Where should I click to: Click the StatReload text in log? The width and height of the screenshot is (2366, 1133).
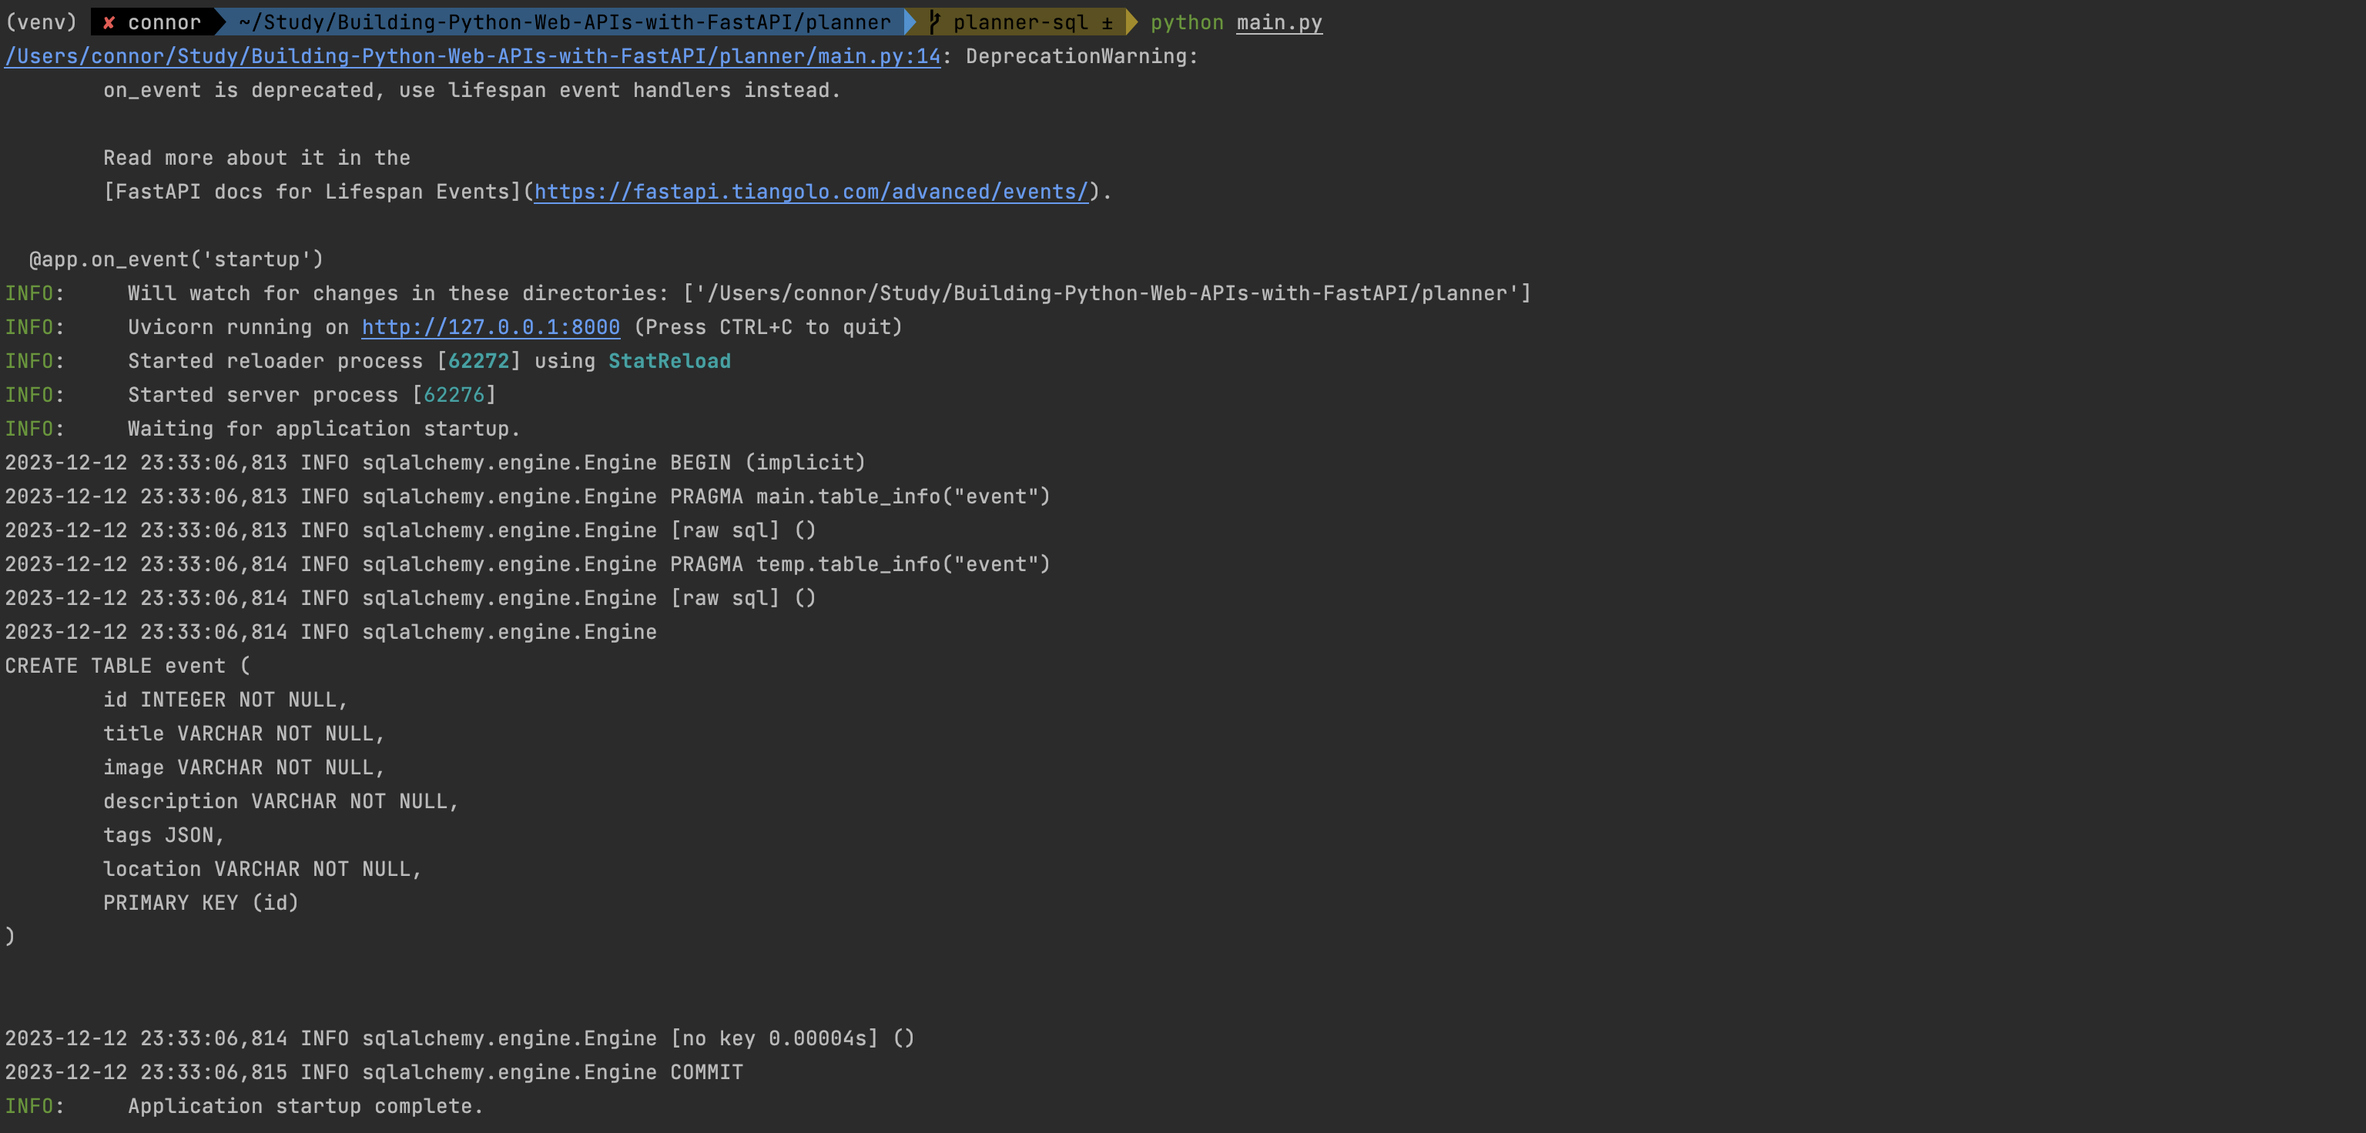click(x=669, y=361)
